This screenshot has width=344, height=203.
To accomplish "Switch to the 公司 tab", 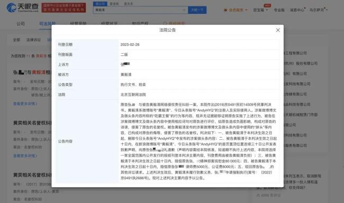I will [x=21, y=24].
